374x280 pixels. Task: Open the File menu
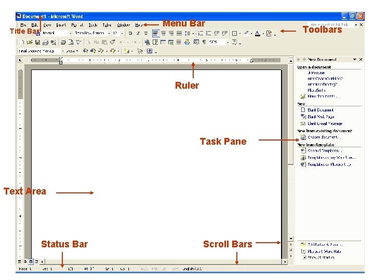coord(23,25)
